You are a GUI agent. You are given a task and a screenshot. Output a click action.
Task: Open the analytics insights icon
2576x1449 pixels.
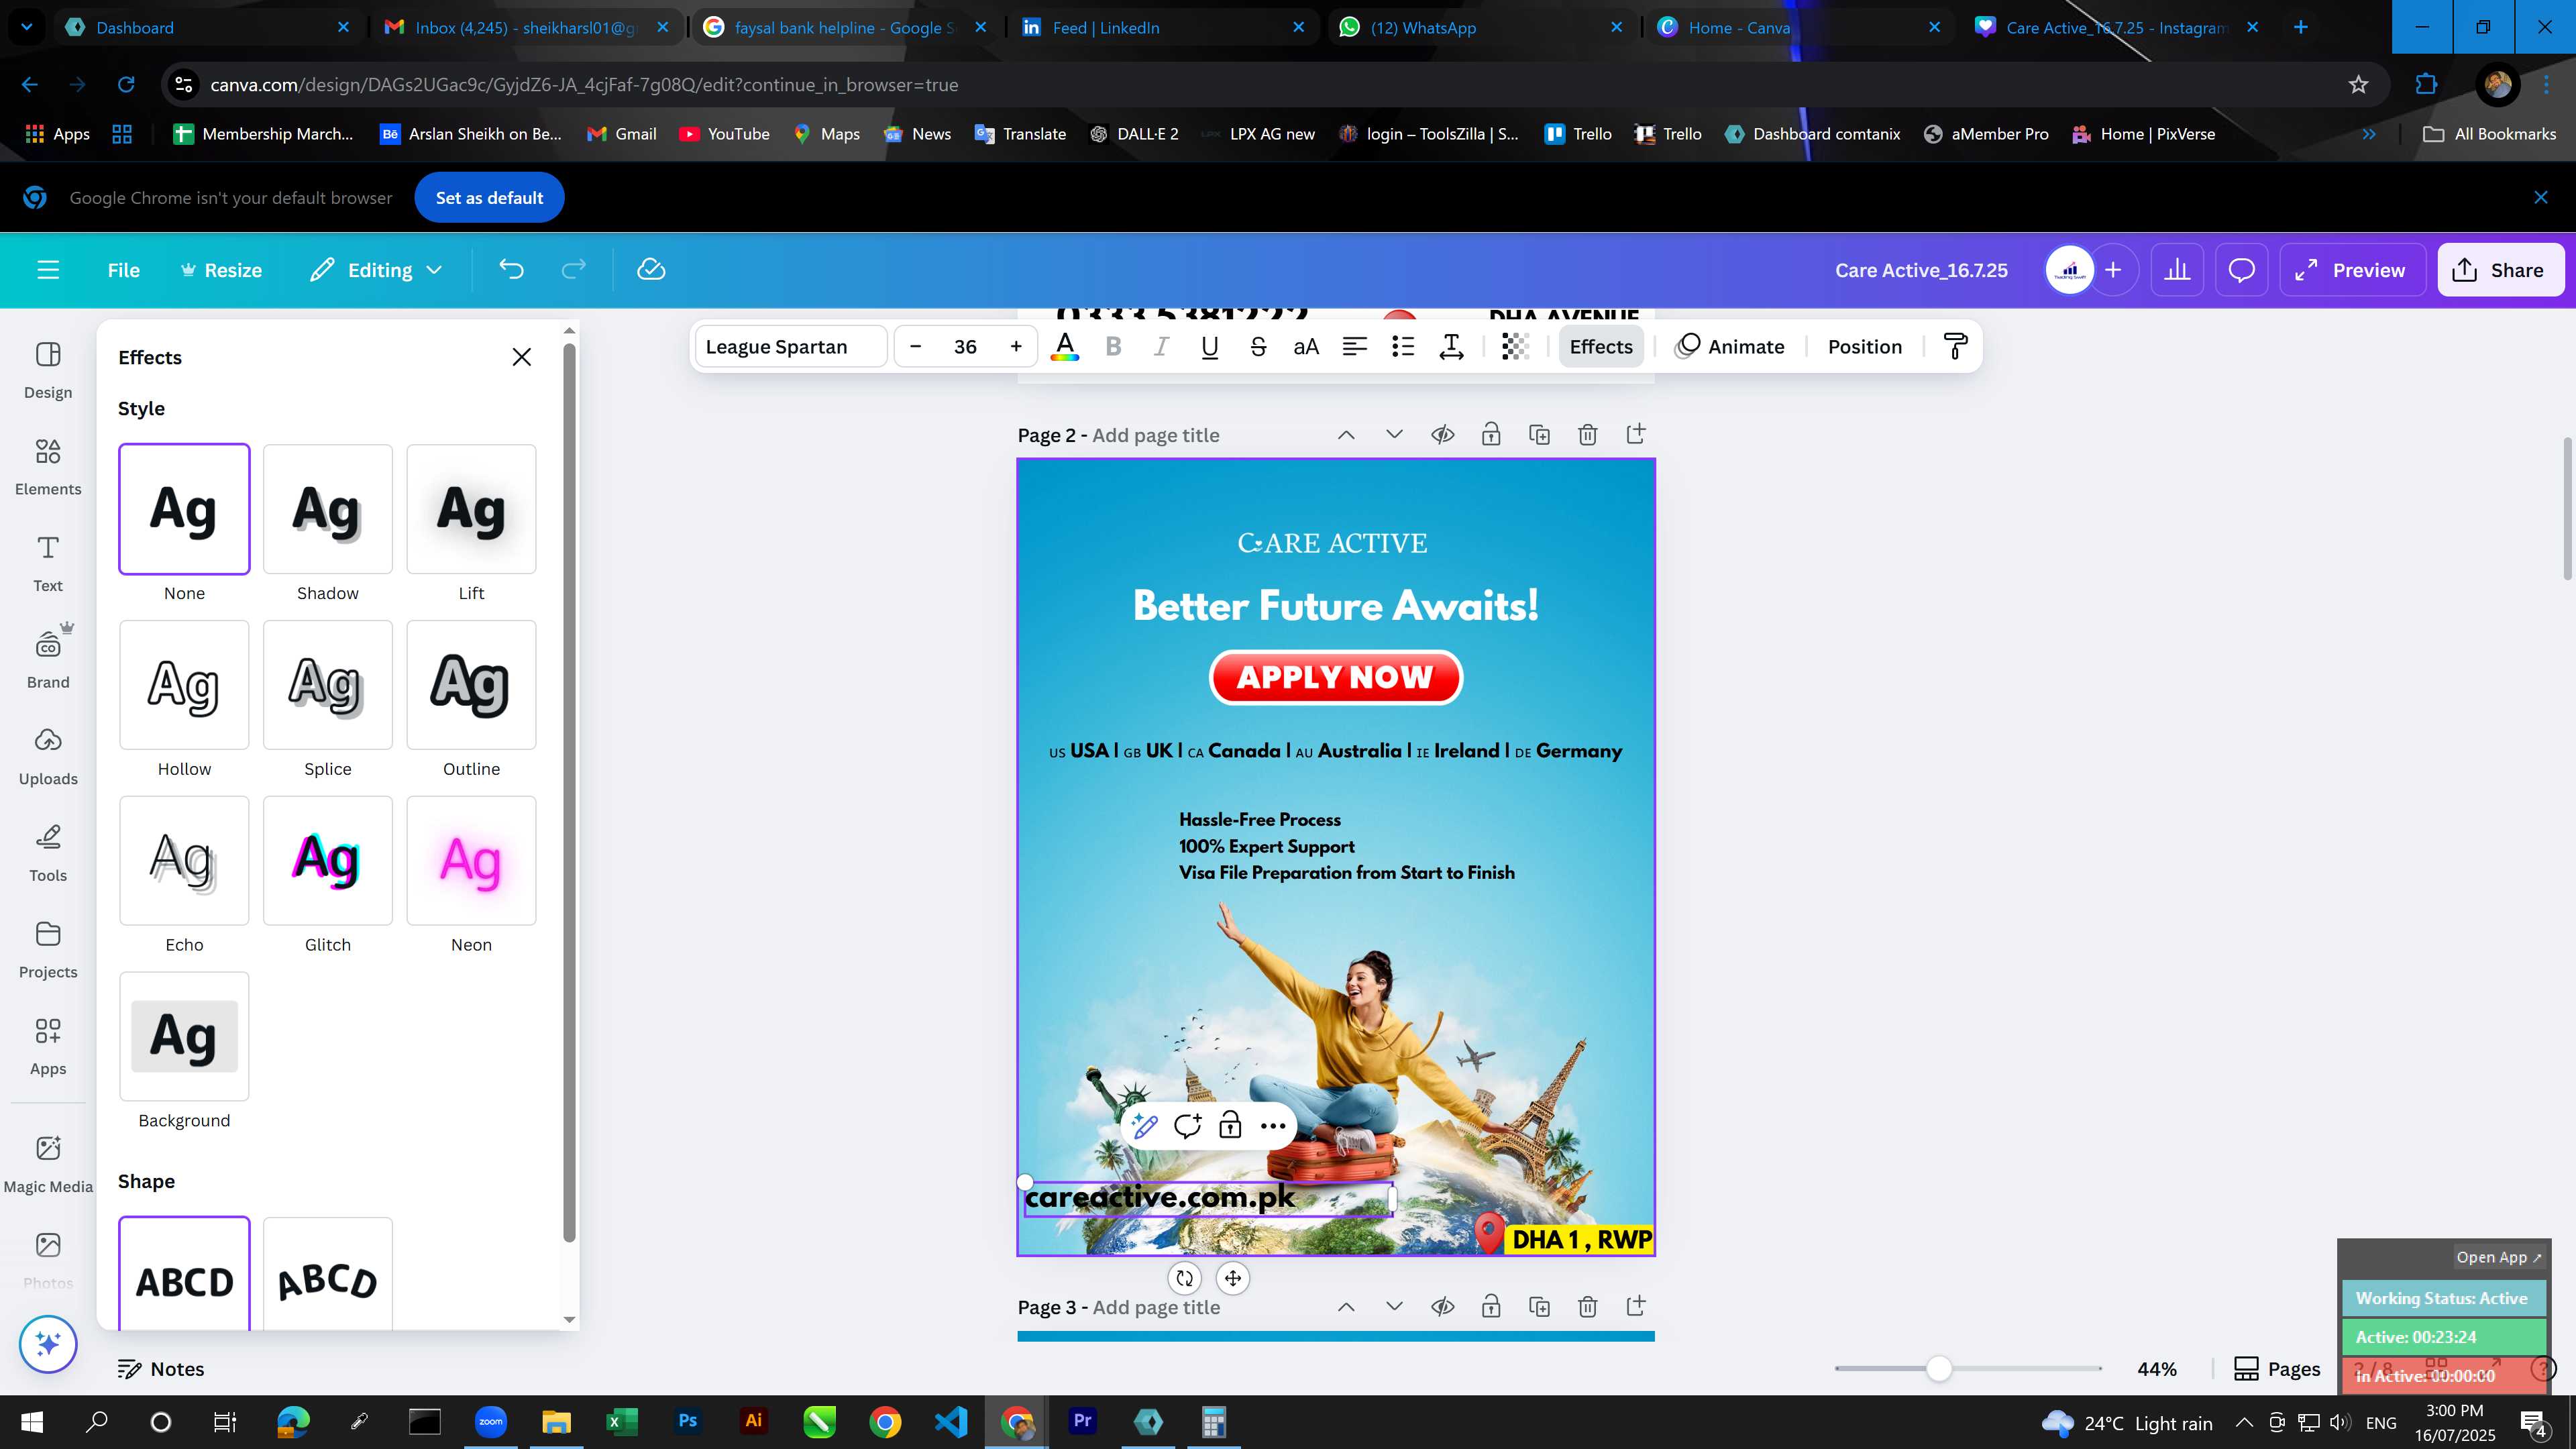click(x=2177, y=270)
